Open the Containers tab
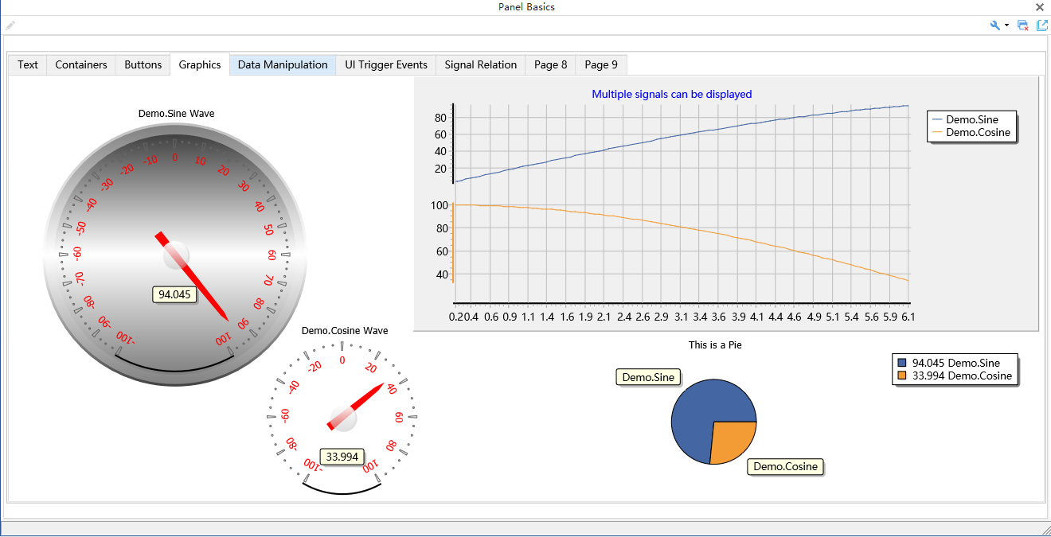Viewport: 1051px width, 537px height. pos(81,64)
